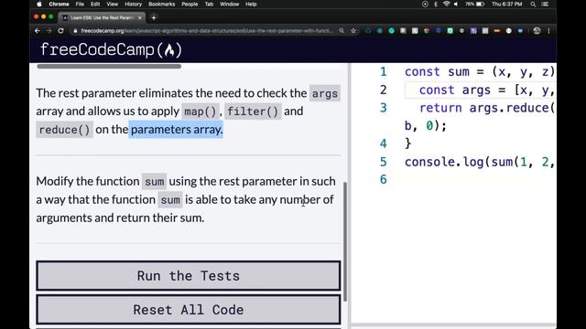Image resolution: width=586 pixels, height=329 pixels.
Task: Click line number 6 in editor gutter
Action: 384,179
